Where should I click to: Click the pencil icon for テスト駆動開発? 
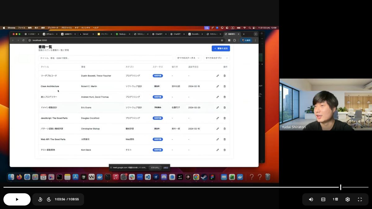pos(218,150)
